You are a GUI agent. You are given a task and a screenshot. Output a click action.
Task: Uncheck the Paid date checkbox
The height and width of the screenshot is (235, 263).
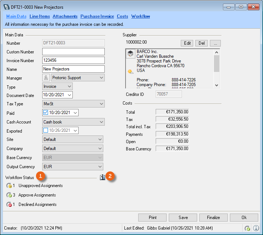click(x=46, y=113)
